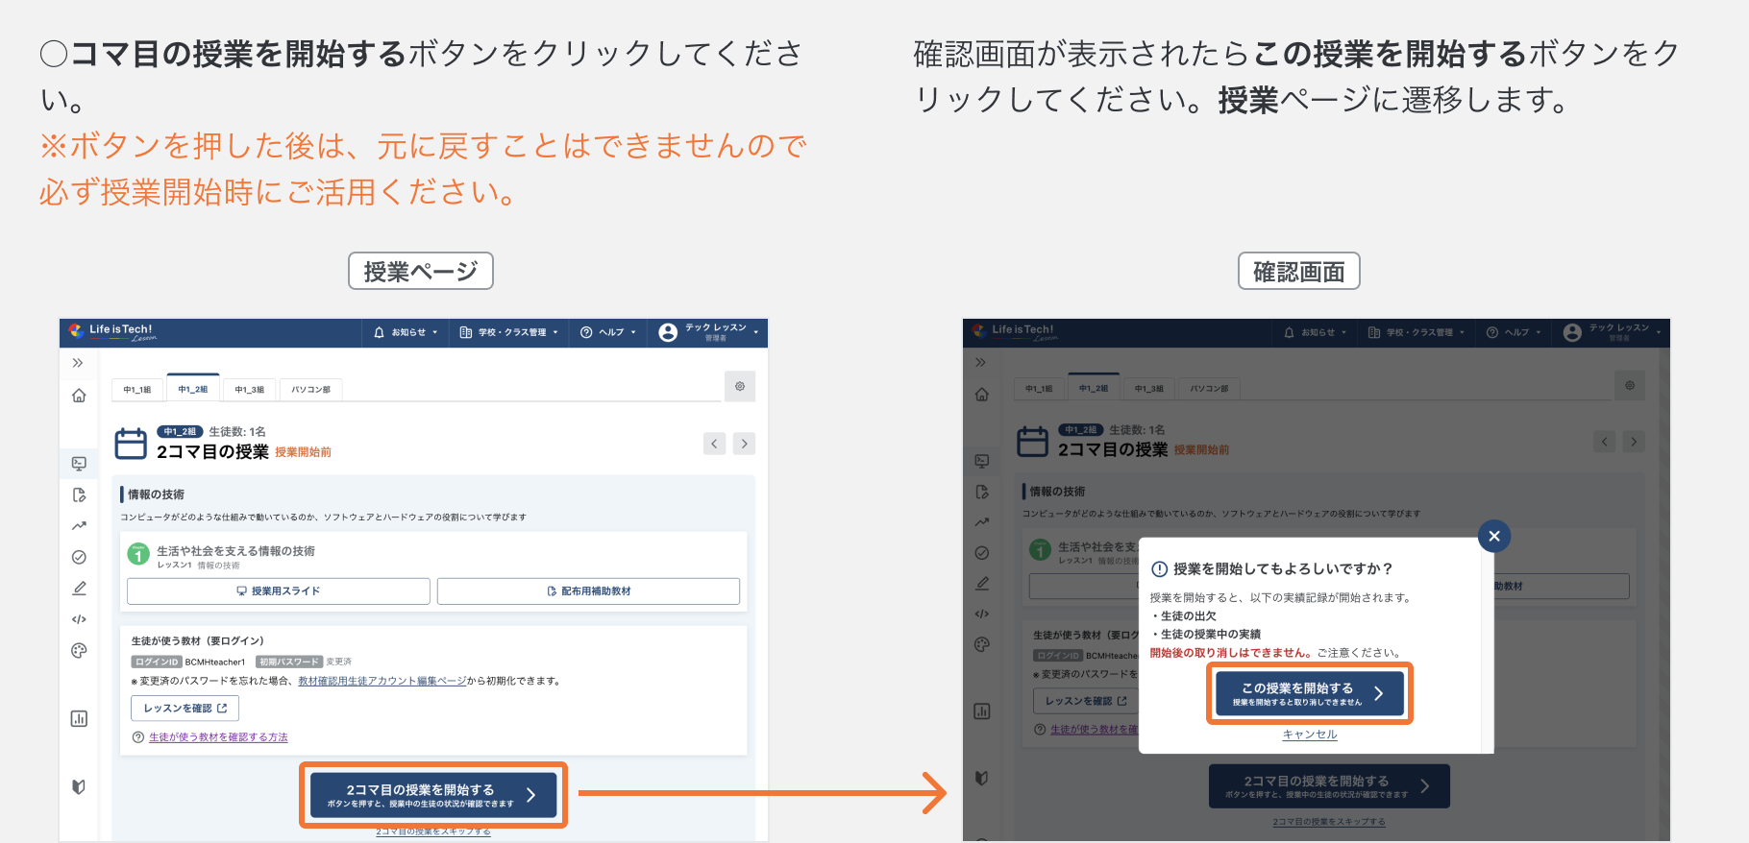Image resolution: width=1749 pixels, height=843 pixels.
Task: Open 学校・クラス管理 menu in the 授業ページ screenshot
Action: coord(508,332)
